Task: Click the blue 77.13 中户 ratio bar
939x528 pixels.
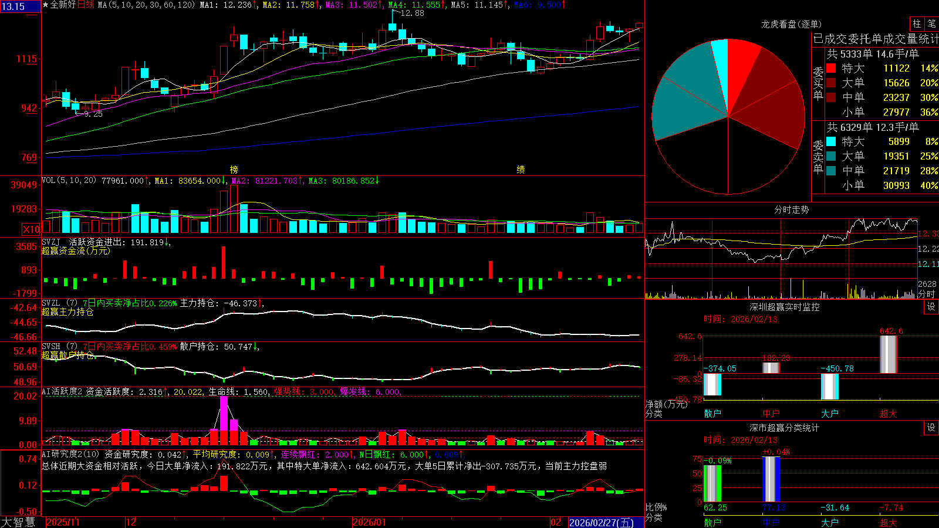Action: [771, 479]
